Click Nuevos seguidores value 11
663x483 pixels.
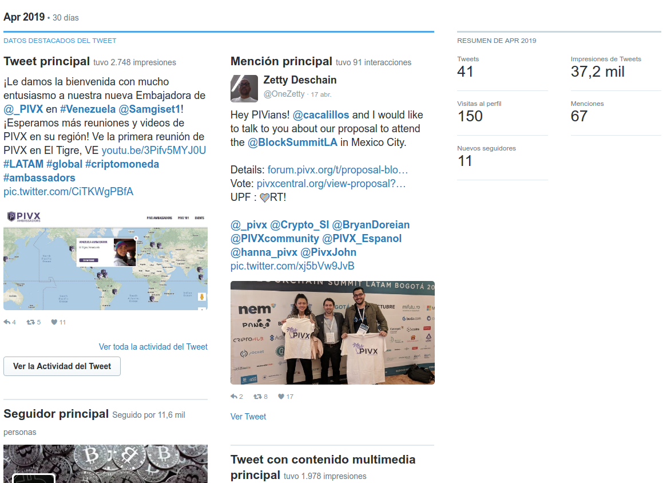pos(465,161)
